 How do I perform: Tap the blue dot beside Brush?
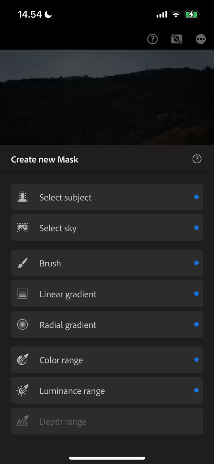(x=196, y=263)
